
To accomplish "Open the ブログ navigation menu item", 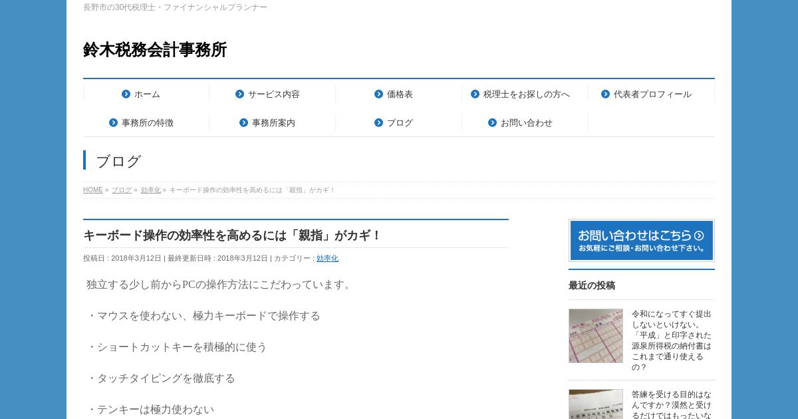I will pyautogui.click(x=399, y=123).
